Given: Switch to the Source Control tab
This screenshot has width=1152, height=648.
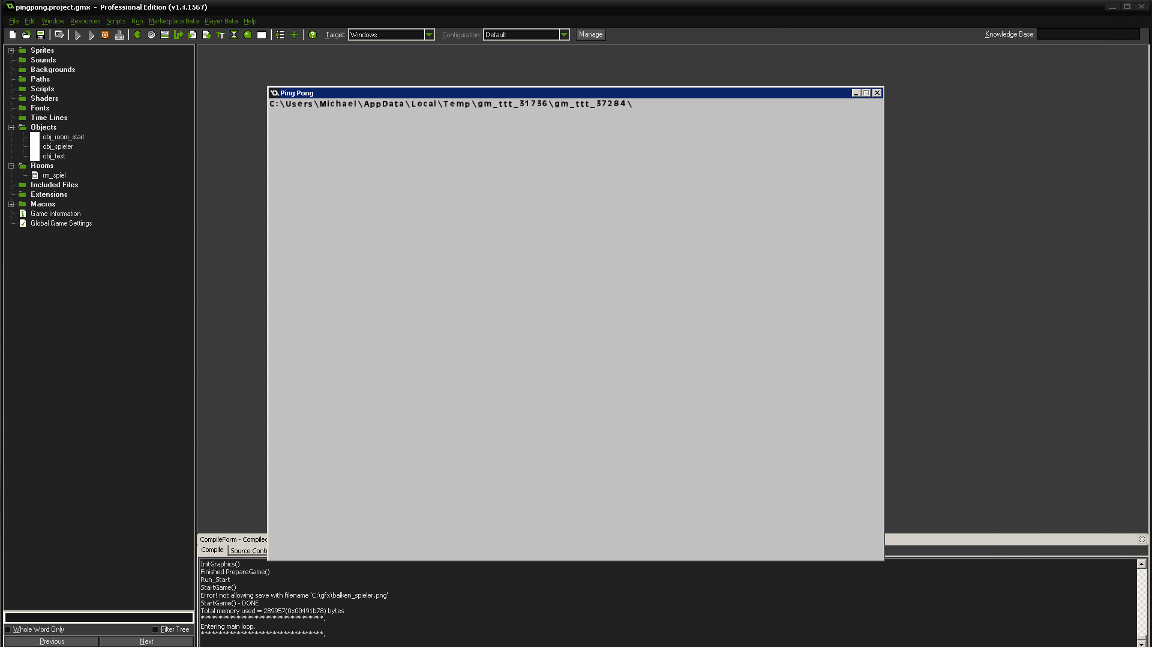Looking at the screenshot, I should tap(248, 551).
